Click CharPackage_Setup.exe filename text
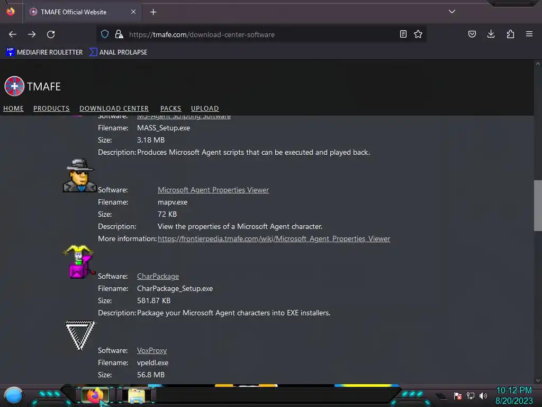The width and height of the screenshot is (542, 407). click(175, 289)
